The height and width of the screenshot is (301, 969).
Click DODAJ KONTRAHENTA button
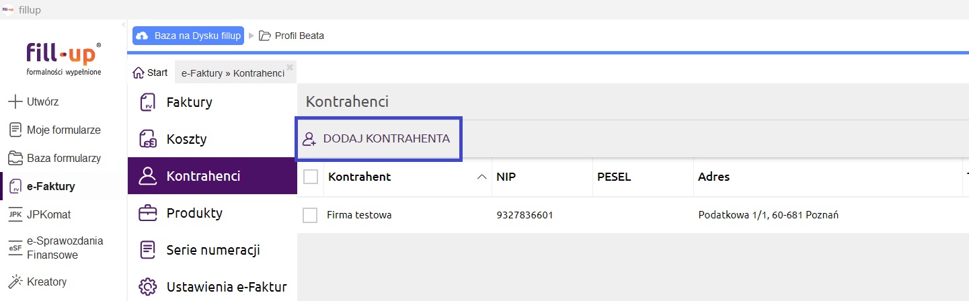point(379,139)
